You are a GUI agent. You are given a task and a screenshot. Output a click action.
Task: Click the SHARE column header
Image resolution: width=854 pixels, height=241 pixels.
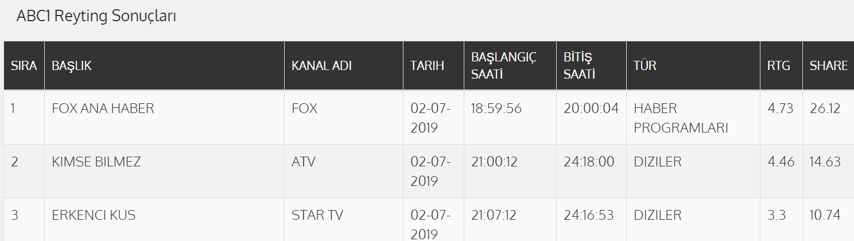(x=828, y=65)
